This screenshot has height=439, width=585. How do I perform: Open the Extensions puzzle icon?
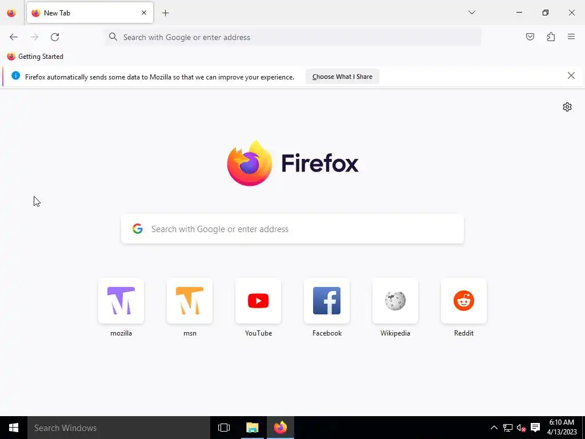click(x=551, y=37)
